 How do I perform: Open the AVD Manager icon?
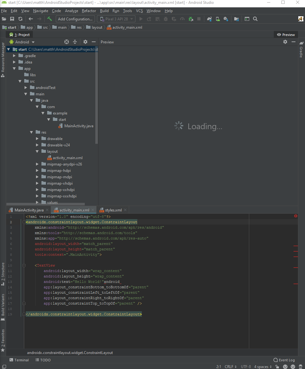click(x=217, y=19)
